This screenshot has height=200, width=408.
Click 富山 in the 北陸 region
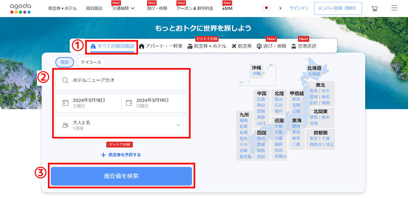278,99
